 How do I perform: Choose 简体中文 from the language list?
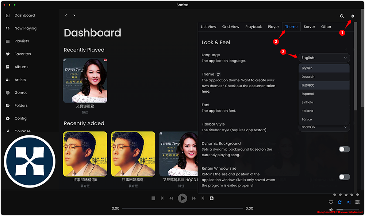pyautogui.click(x=308, y=85)
